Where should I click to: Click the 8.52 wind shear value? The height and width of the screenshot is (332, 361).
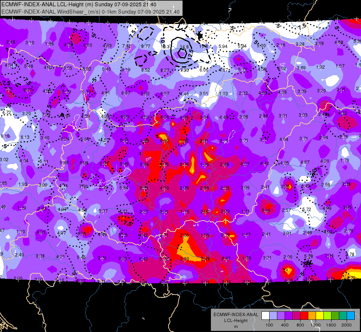click(x=146, y=70)
